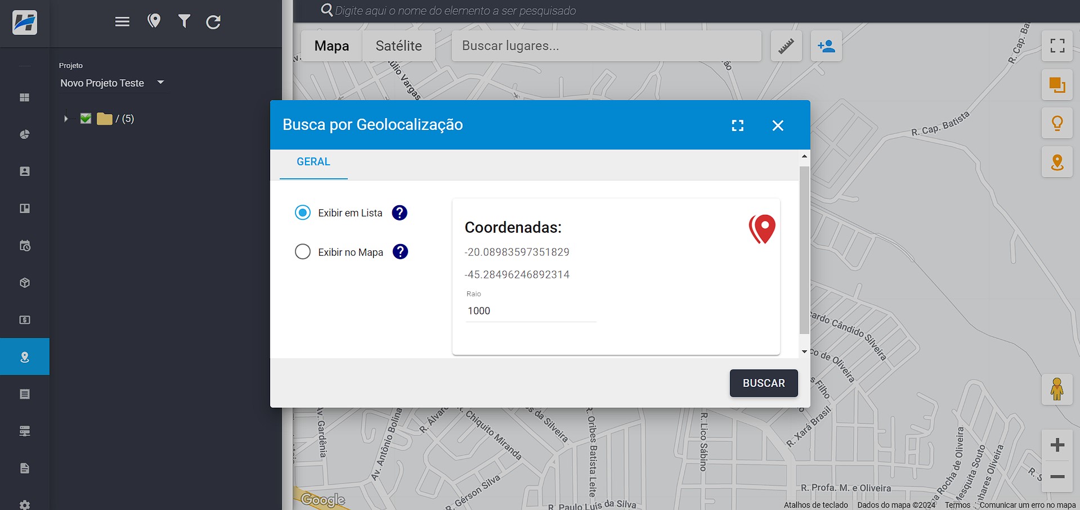Click the Buscar lugares search field
The height and width of the screenshot is (510, 1080).
tap(606, 46)
